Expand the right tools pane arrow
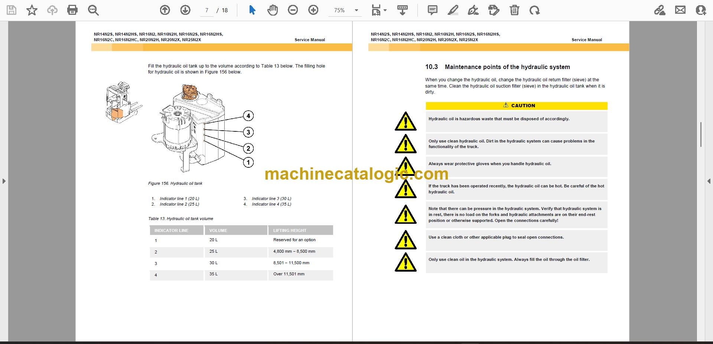Image resolution: width=713 pixels, height=344 pixels. point(709,181)
